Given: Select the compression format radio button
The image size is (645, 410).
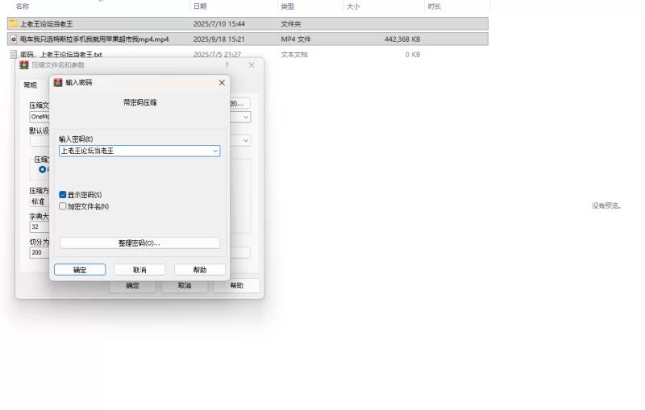Looking at the screenshot, I should tap(43, 169).
